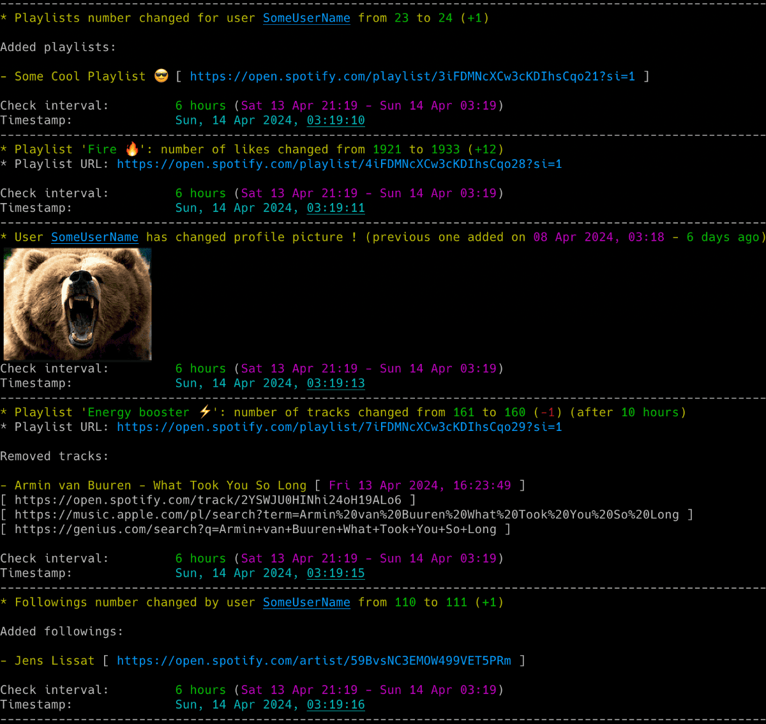This screenshot has width=766, height=724.
Task: Click the lightning emoji beside Energy booster
Action: (x=204, y=412)
